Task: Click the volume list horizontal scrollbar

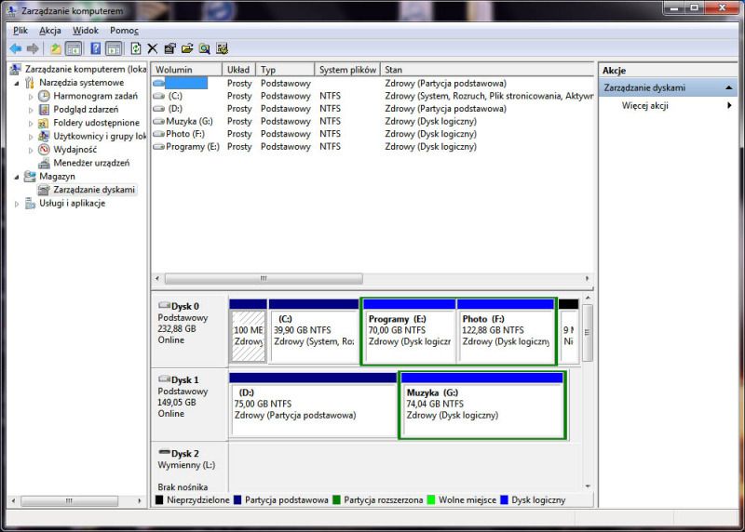Action: [372, 279]
